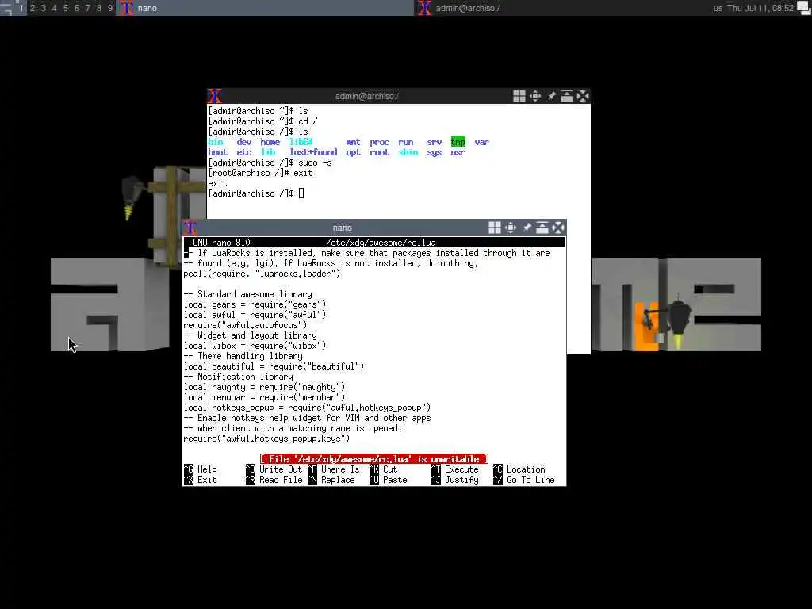Click the Where Is shortcut in nano
The height and width of the screenshot is (609, 812).
pyautogui.click(x=334, y=469)
